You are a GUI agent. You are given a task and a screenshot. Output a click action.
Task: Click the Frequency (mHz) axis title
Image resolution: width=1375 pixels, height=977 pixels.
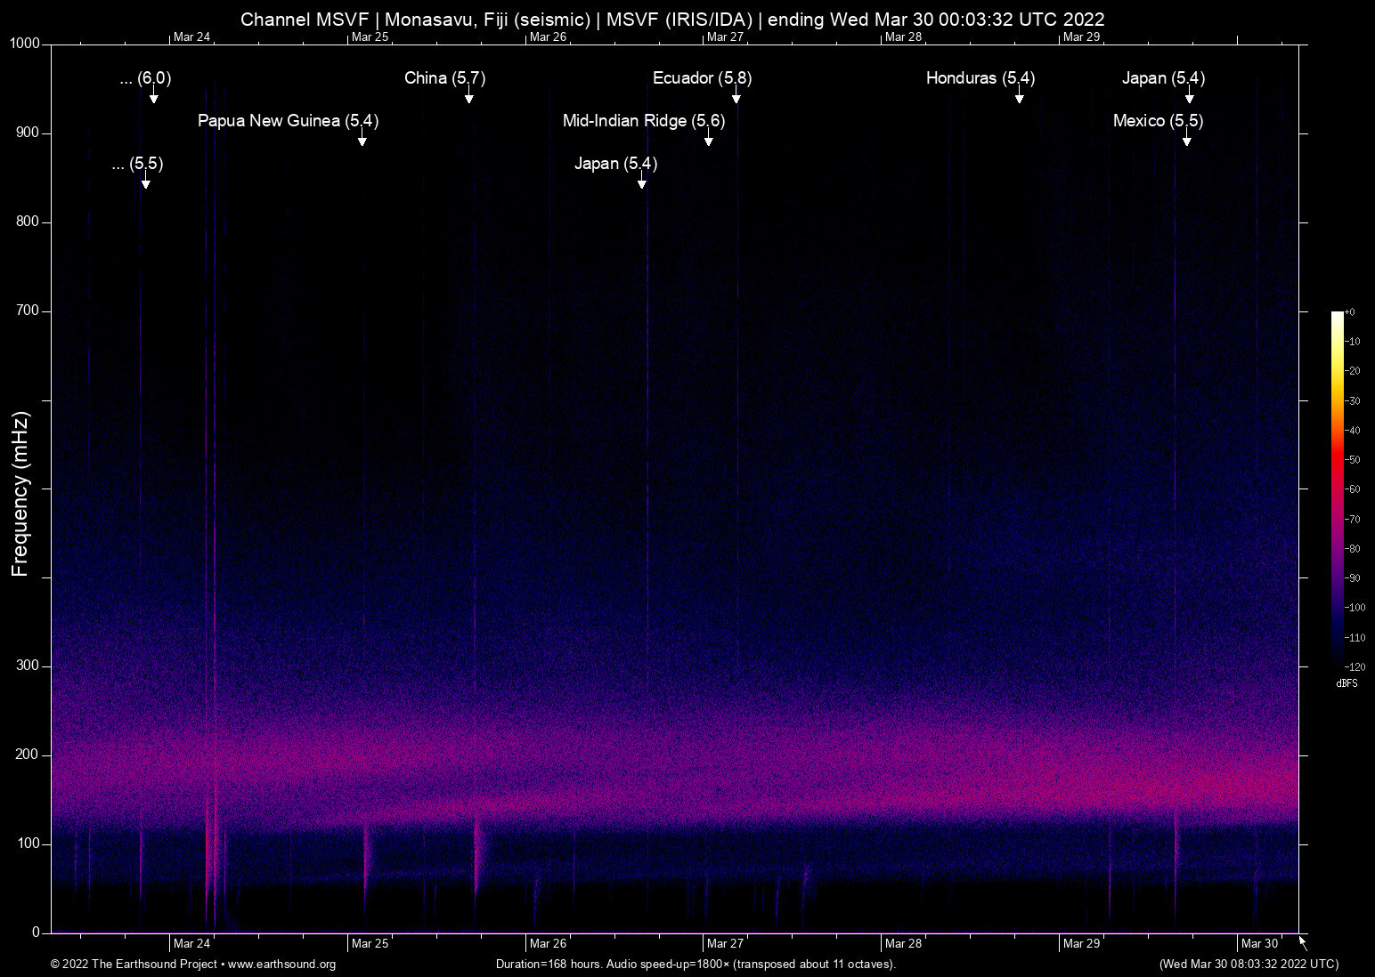[20, 494]
